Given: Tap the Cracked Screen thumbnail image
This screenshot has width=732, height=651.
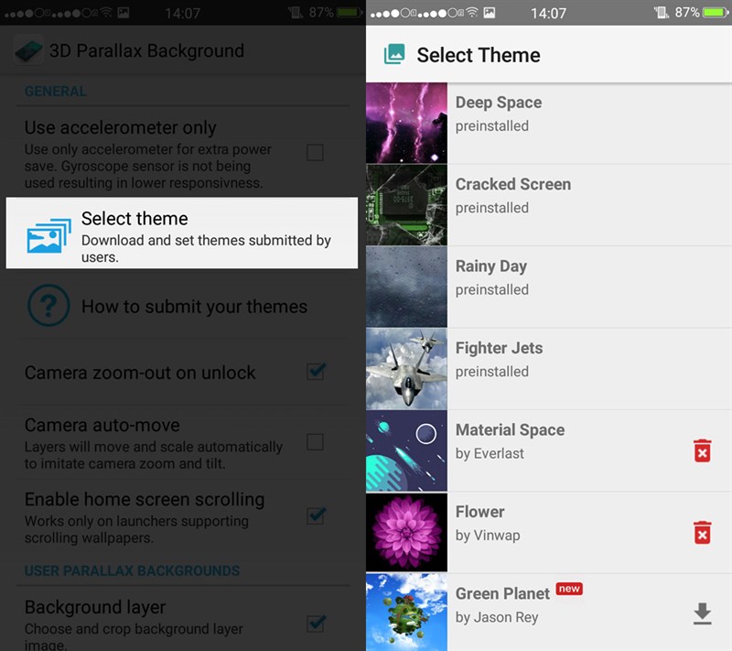Looking at the screenshot, I should [x=406, y=205].
